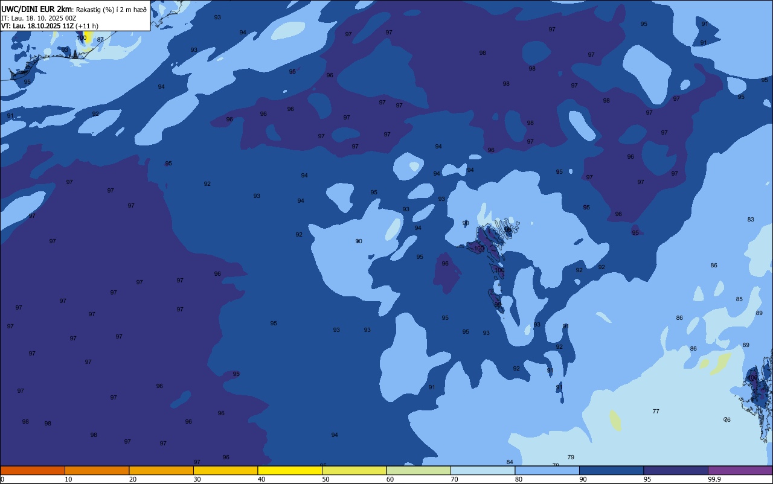The height and width of the screenshot is (484, 773).
Task: Click the legend tick label "99.9"
Action: (714, 479)
